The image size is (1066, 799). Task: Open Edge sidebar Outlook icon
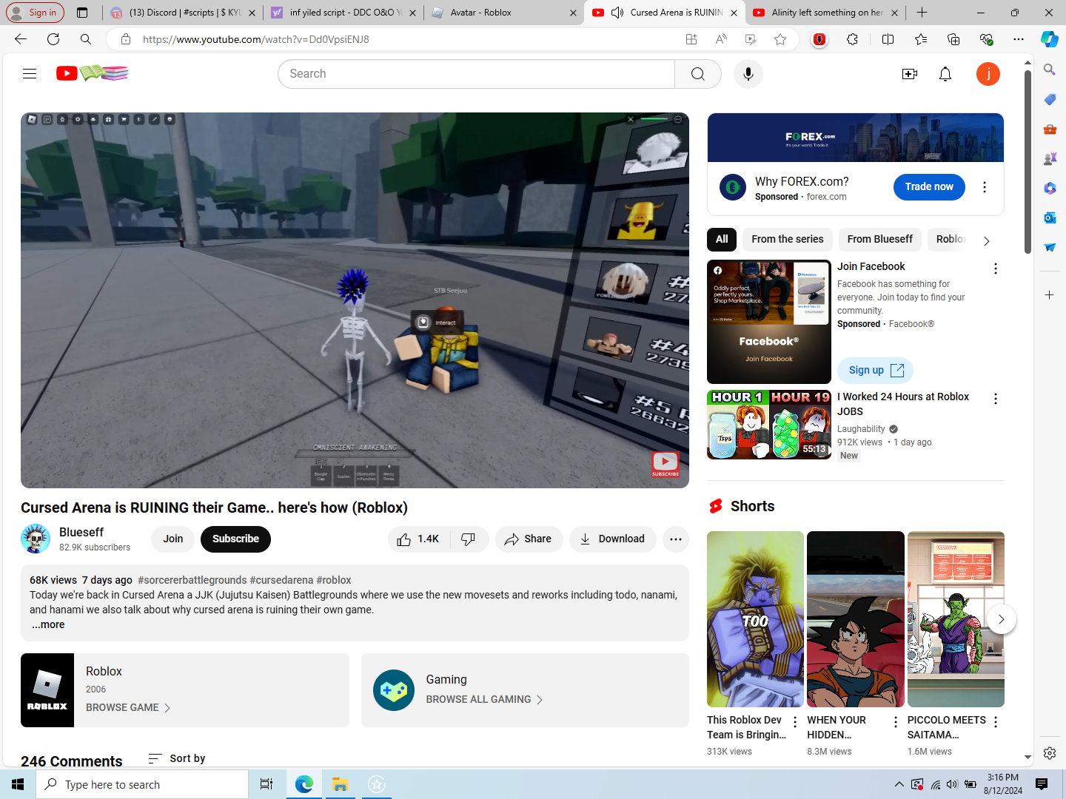point(1050,218)
